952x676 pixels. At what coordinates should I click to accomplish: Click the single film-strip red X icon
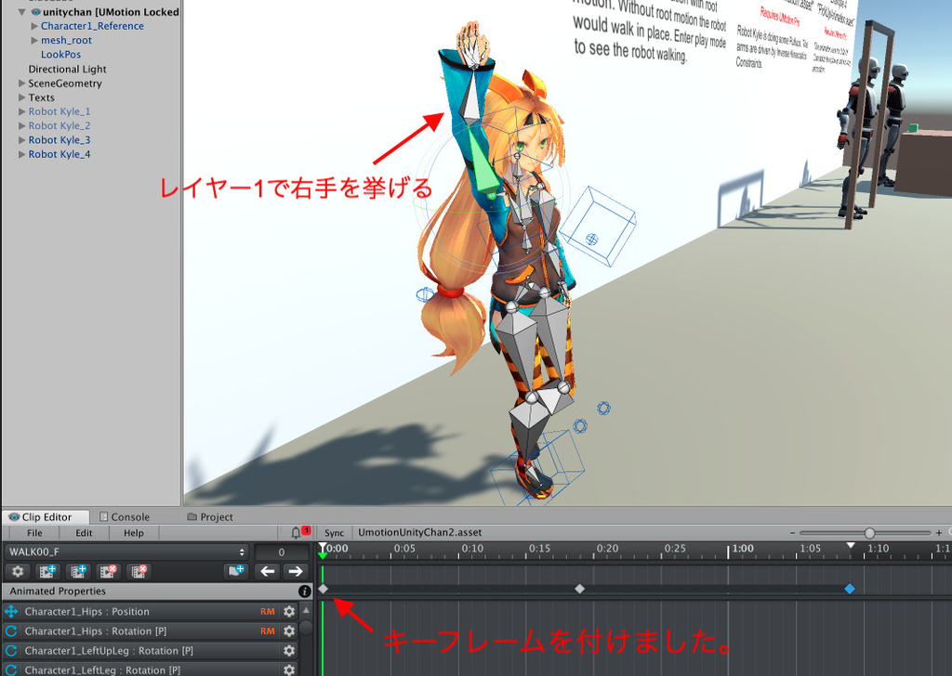[108, 571]
